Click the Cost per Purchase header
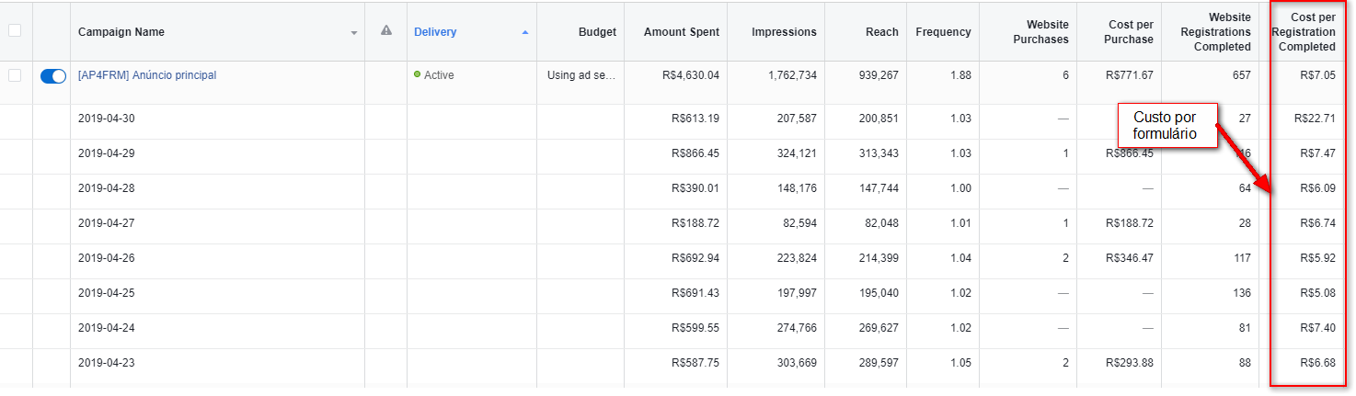Viewport: 1356px width, 396px height. [1127, 32]
